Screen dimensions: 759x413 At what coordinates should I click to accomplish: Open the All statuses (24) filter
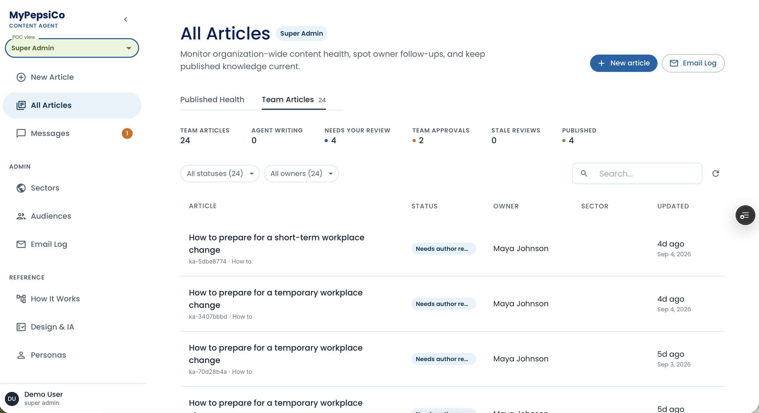click(x=220, y=174)
